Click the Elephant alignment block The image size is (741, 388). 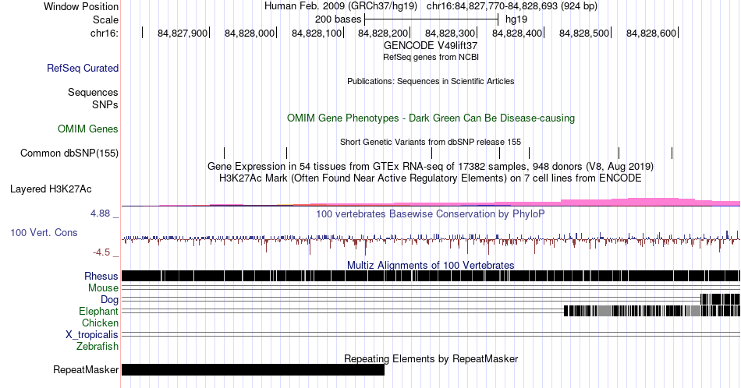[652, 311]
